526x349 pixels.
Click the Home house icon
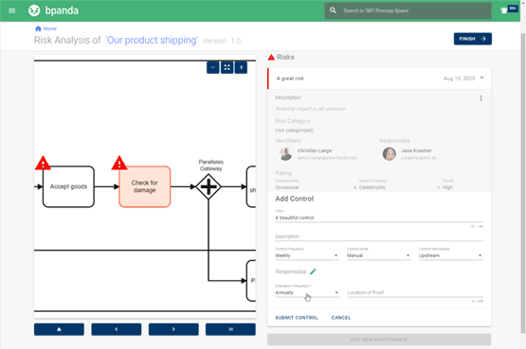click(x=38, y=28)
